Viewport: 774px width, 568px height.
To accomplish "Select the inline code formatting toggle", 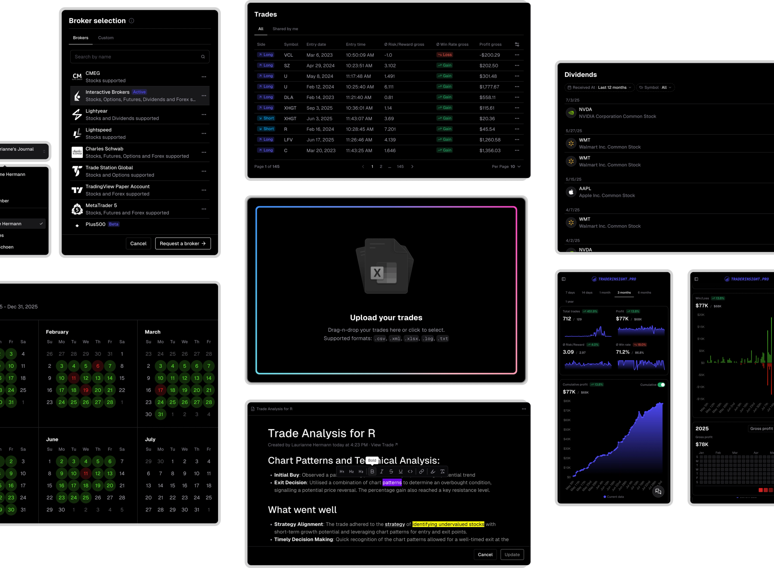I will (410, 472).
